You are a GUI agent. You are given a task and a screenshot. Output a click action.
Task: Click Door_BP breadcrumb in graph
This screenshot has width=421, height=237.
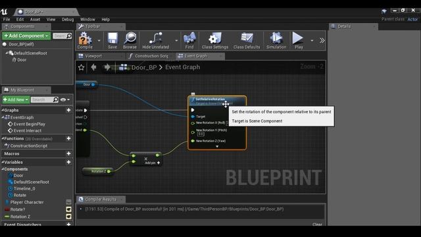144,67
